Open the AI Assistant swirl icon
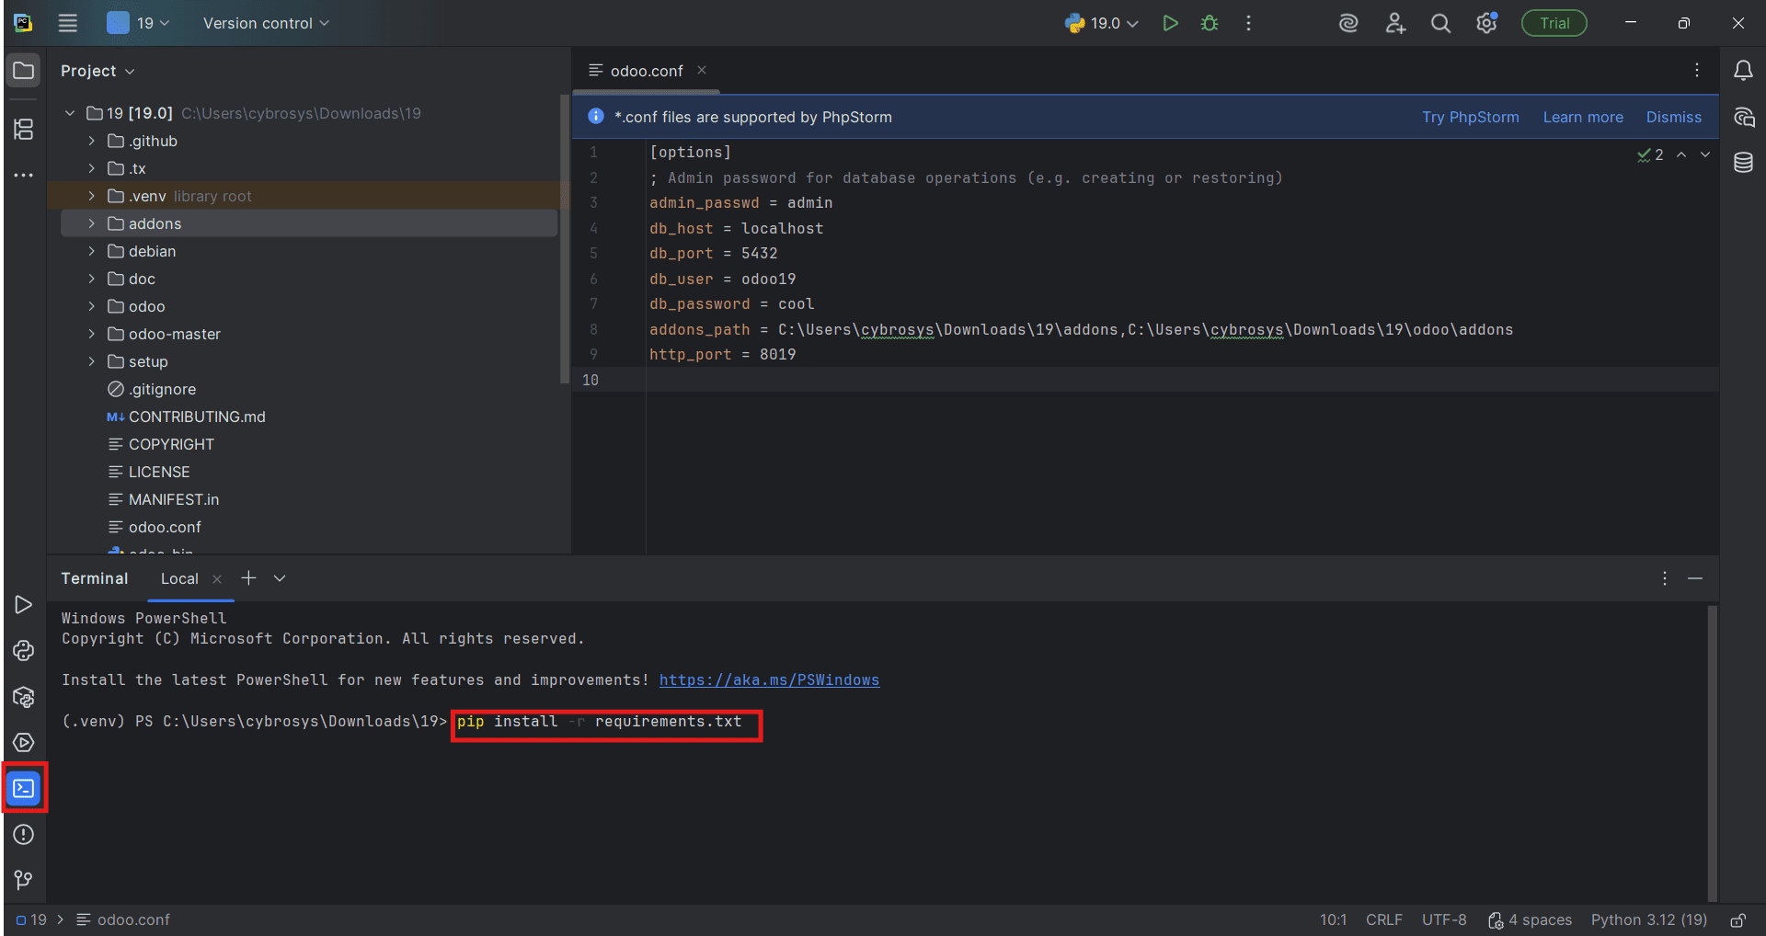Image resolution: width=1766 pixels, height=936 pixels. pyautogui.click(x=1348, y=23)
